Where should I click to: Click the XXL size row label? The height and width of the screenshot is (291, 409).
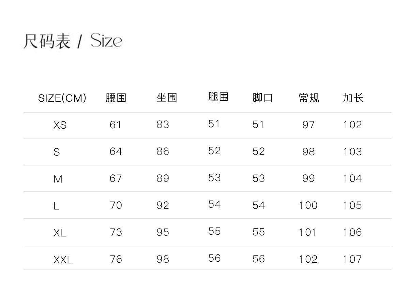pos(63,260)
